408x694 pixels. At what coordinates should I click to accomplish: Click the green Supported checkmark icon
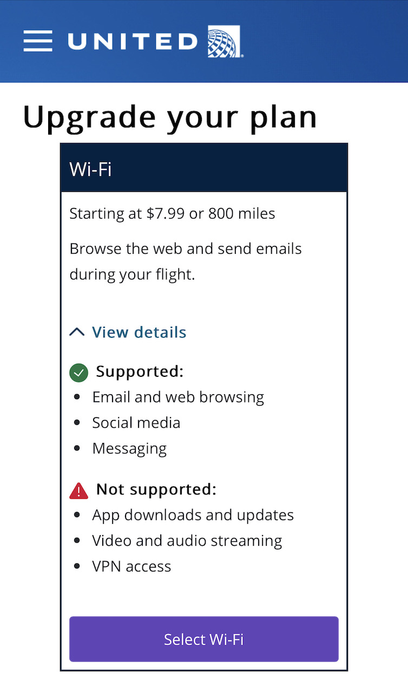(79, 373)
